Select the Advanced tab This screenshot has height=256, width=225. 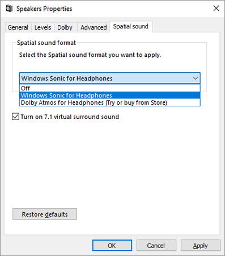(x=94, y=27)
